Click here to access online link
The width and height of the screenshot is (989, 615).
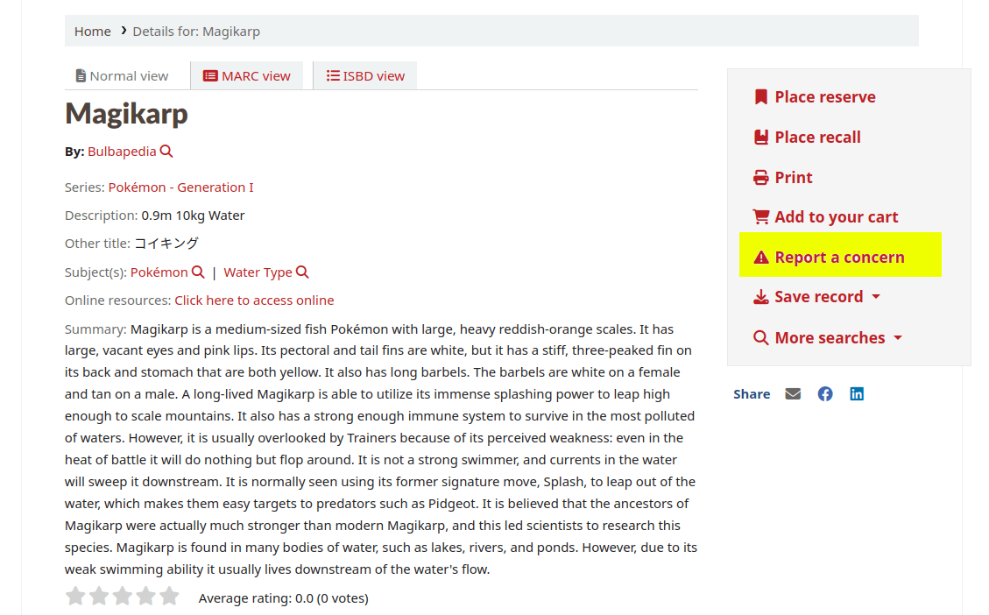tap(254, 300)
